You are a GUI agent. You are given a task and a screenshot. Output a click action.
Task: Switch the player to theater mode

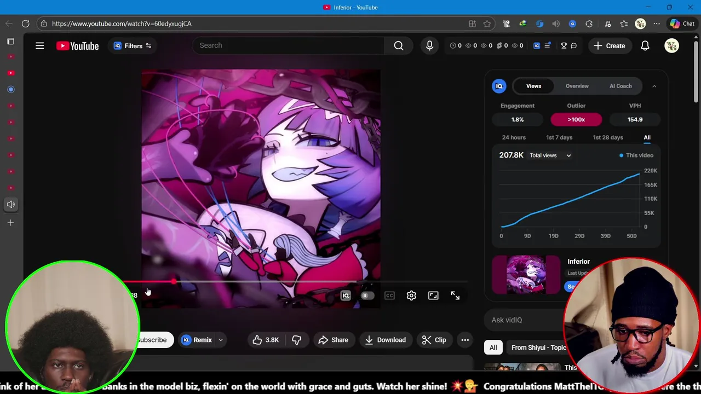(x=433, y=296)
